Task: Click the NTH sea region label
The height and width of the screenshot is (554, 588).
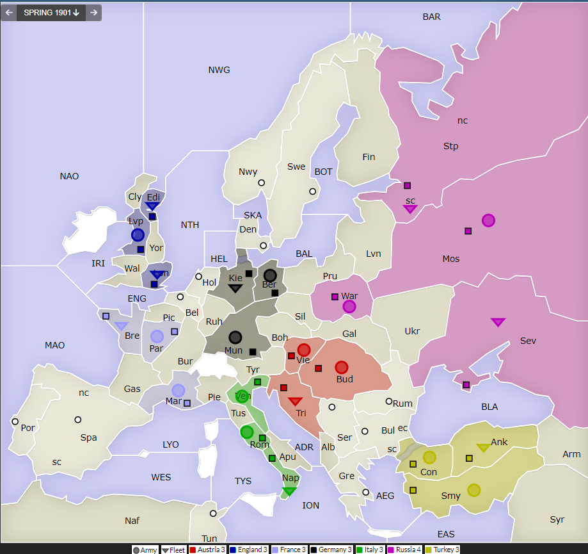Action: pos(190,225)
